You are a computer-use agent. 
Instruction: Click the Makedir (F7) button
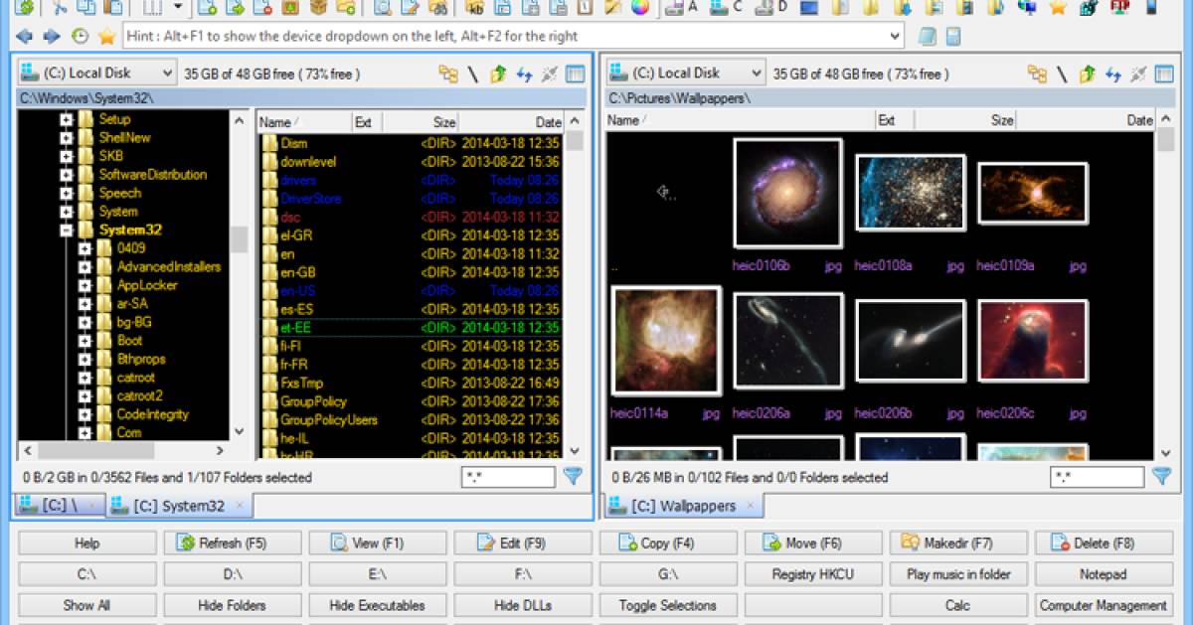958,544
